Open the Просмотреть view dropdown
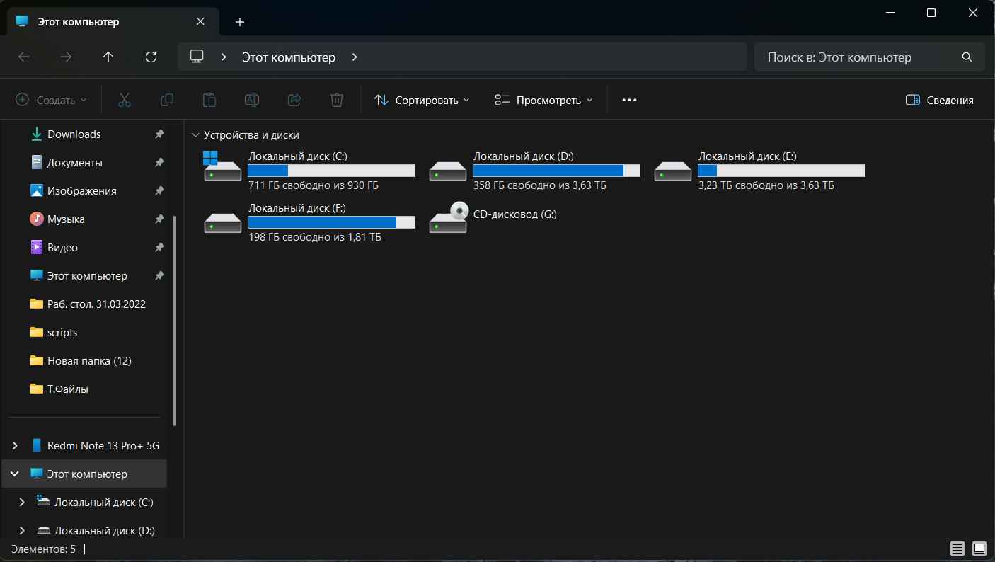Viewport: 995px width, 562px height. tap(543, 100)
